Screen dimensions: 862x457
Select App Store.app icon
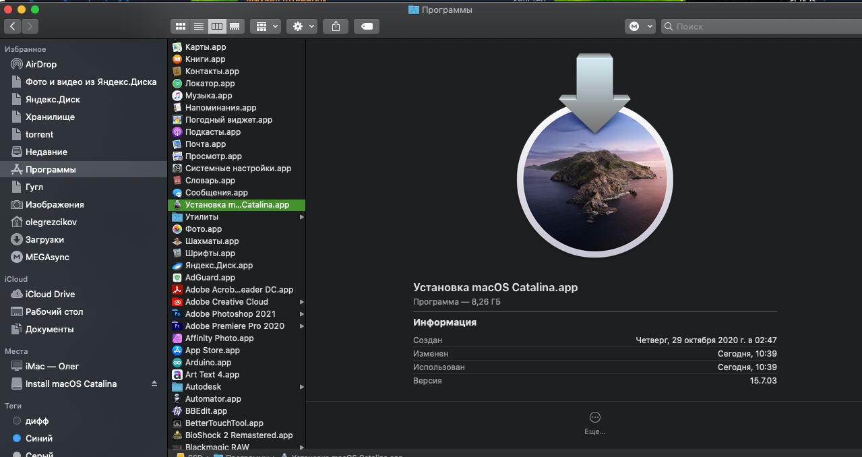(177, 351)
